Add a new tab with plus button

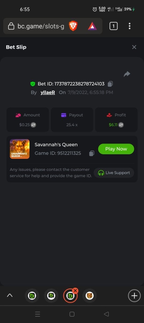click(134, 296)
